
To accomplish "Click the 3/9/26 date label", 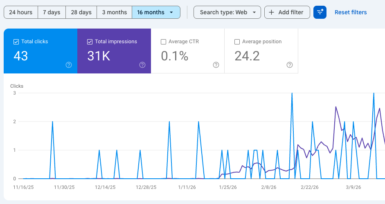I will click(353, 187).
